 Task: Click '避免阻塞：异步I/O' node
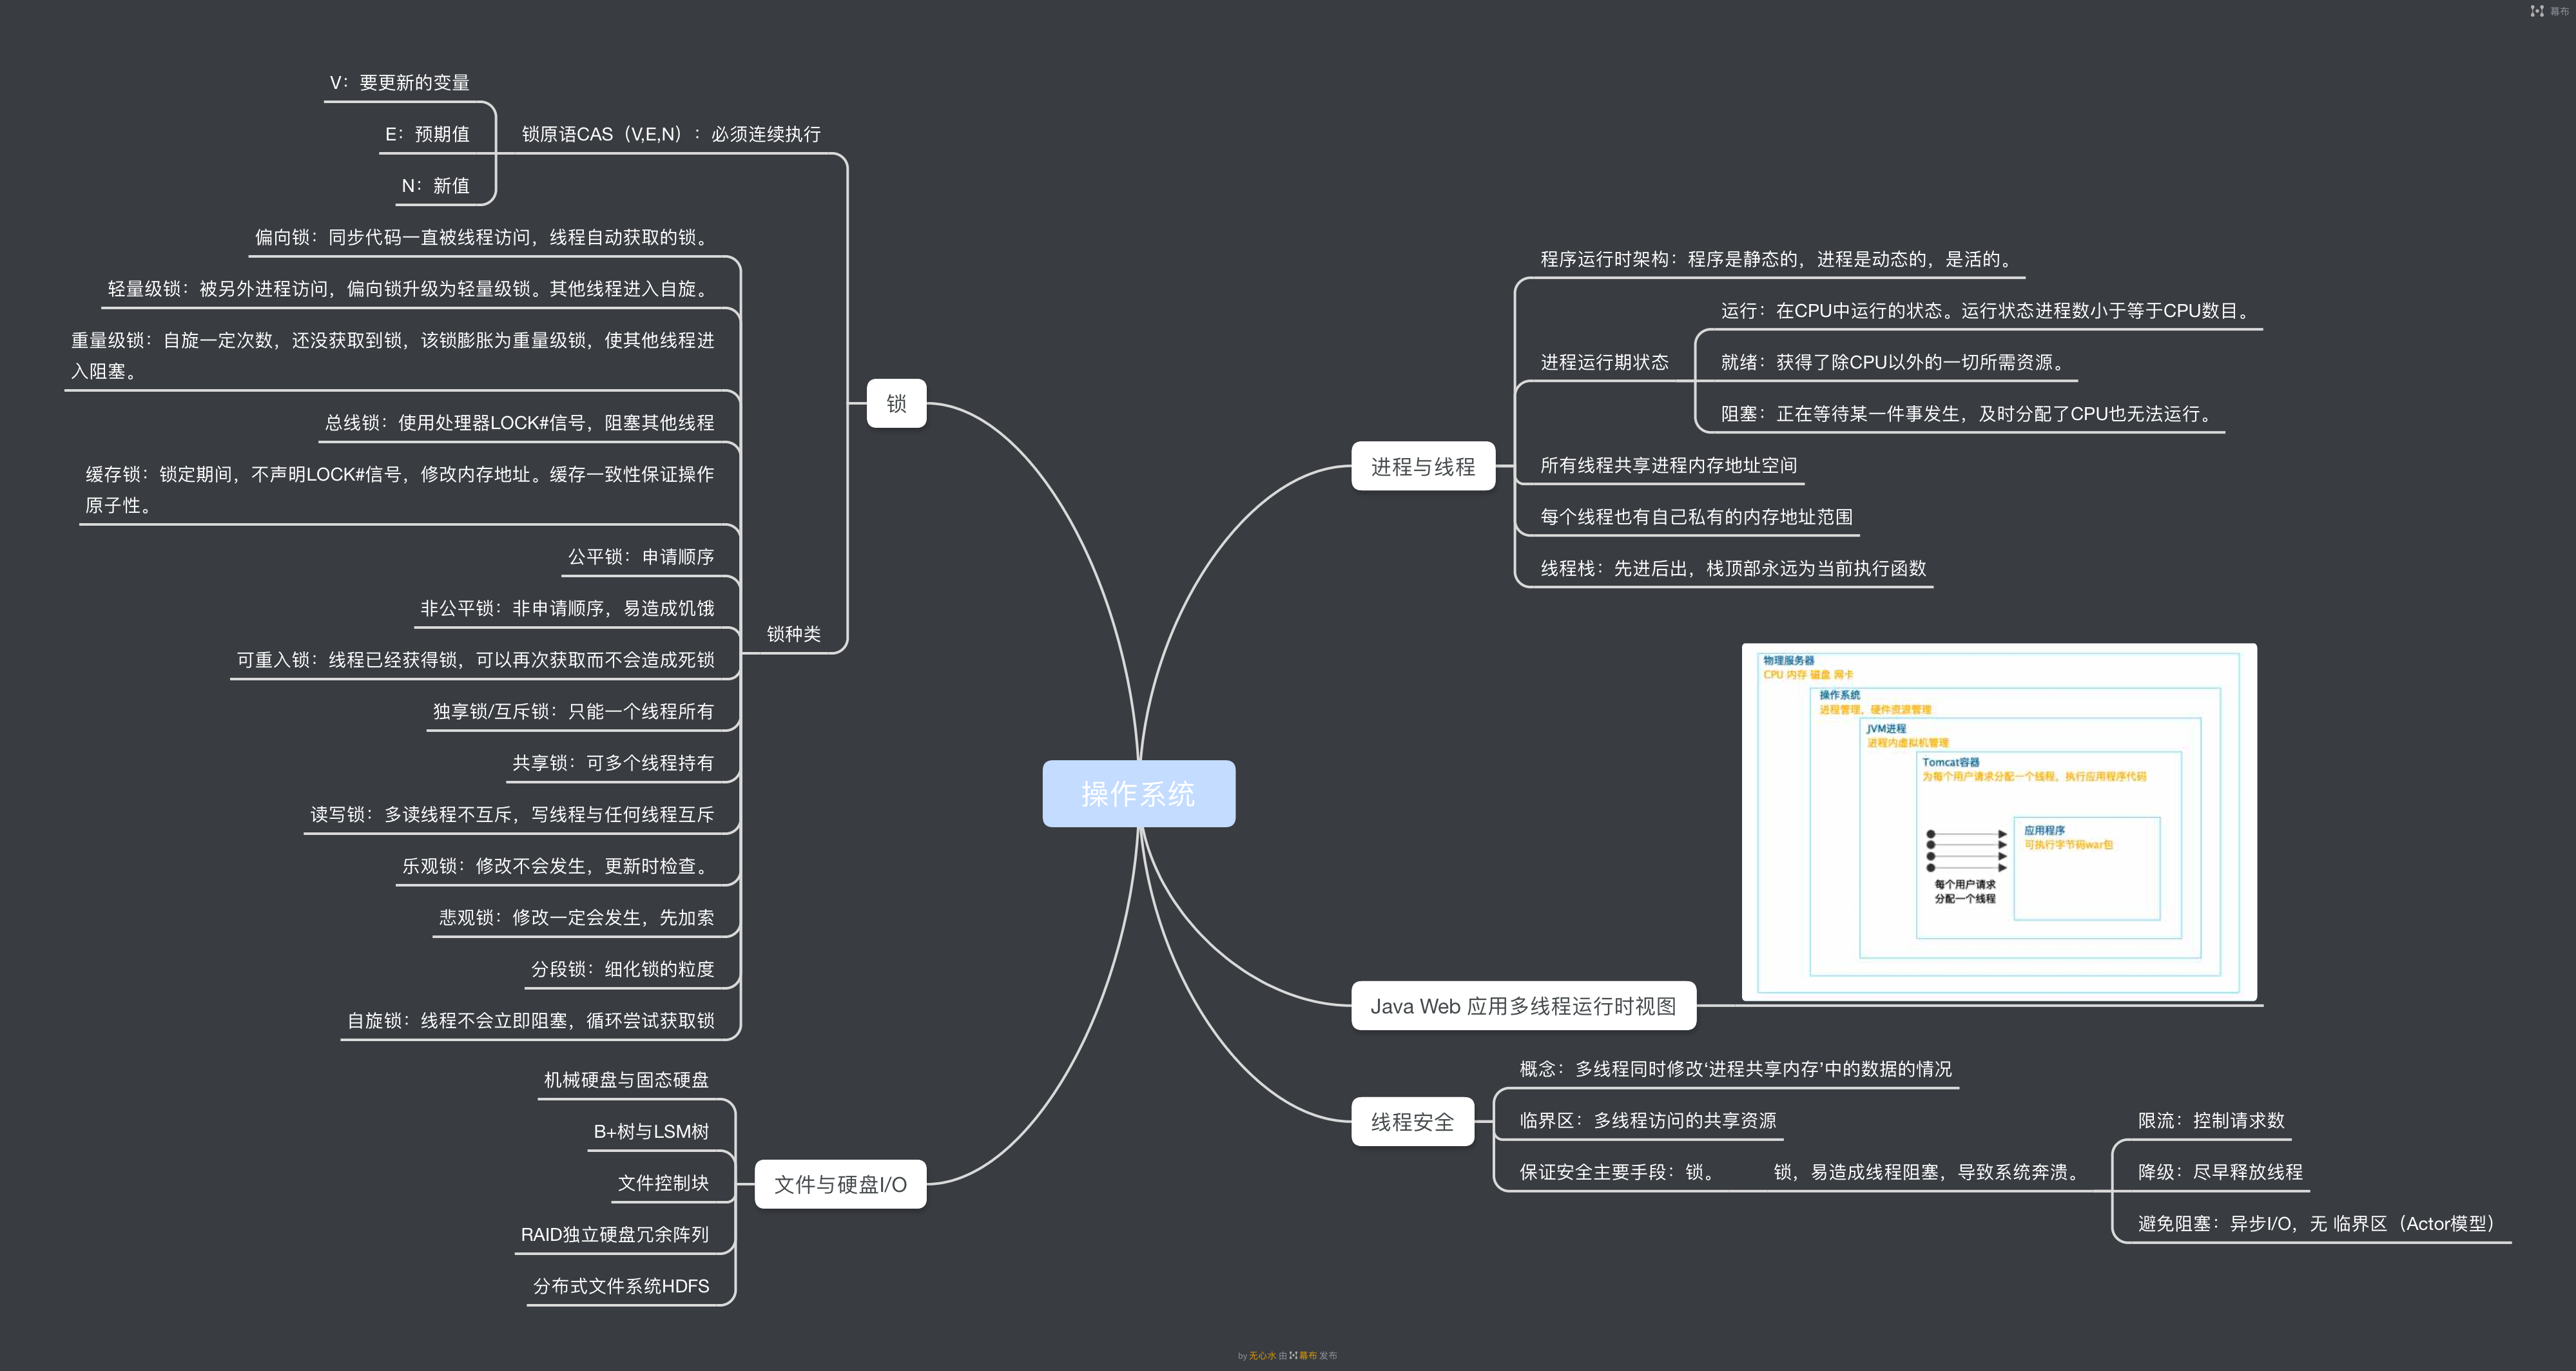pyautogui.click(x=2320, y=1224)
